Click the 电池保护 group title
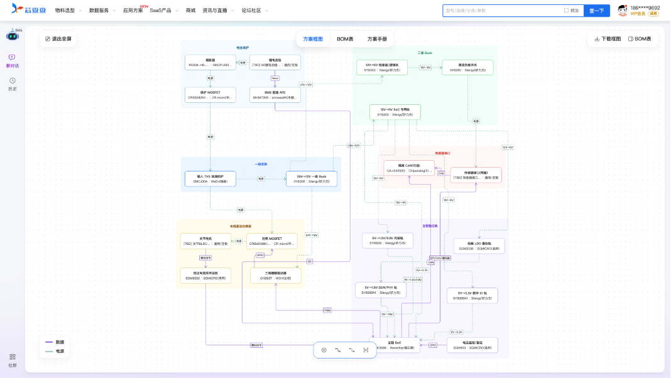This screenshot has height=378, width=671. coord(243,48)
